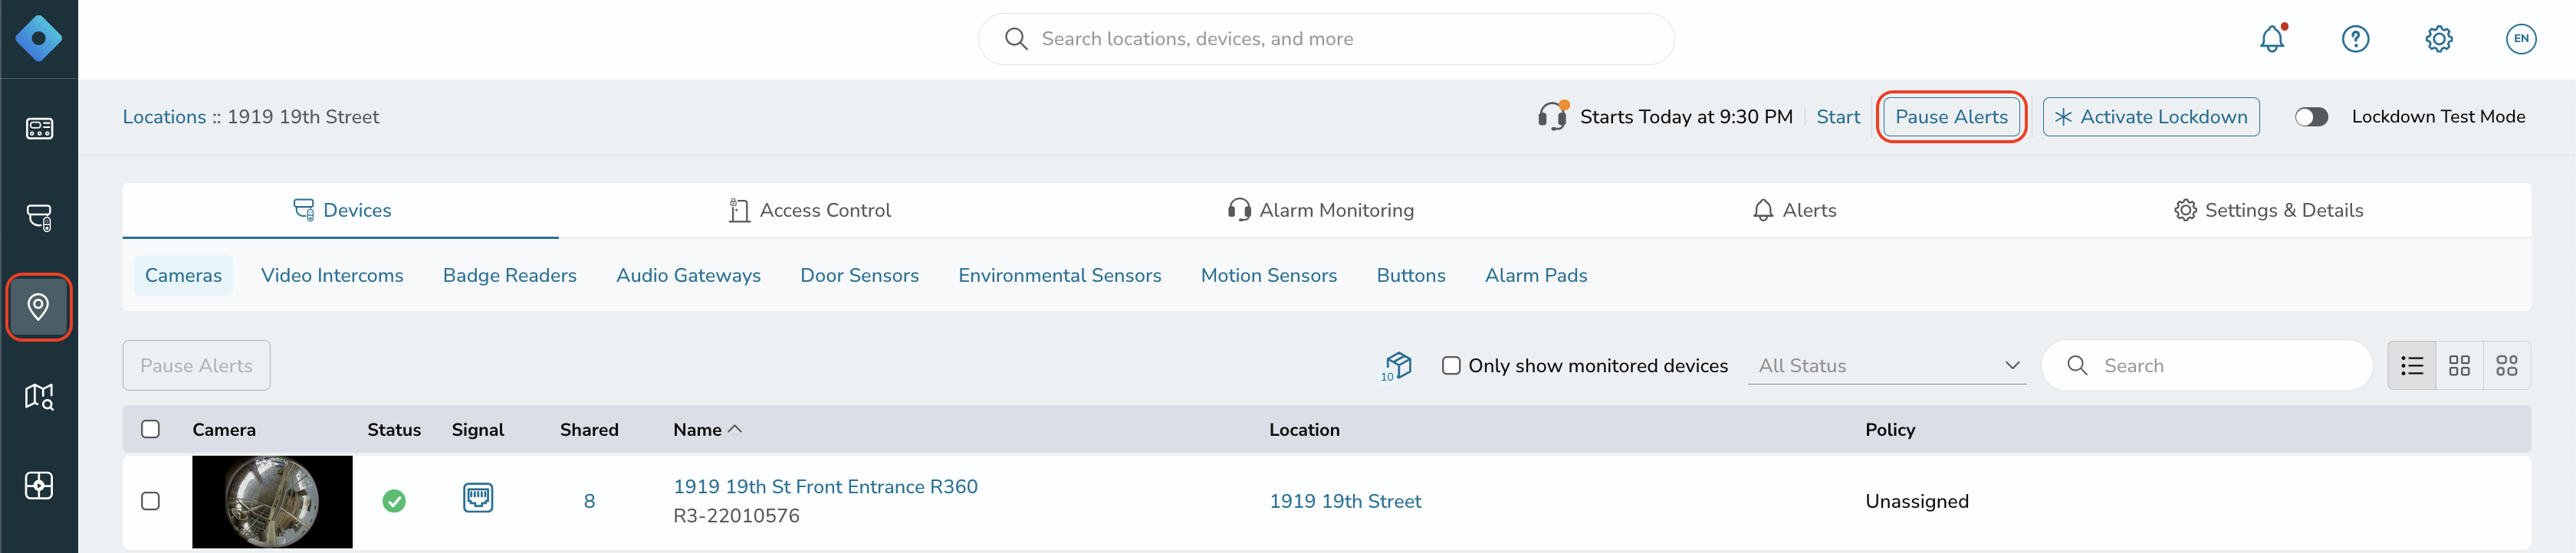This screenshot has width=2576, height=553.
Task: Focus the device list Search field
Action: (2207, 365)
